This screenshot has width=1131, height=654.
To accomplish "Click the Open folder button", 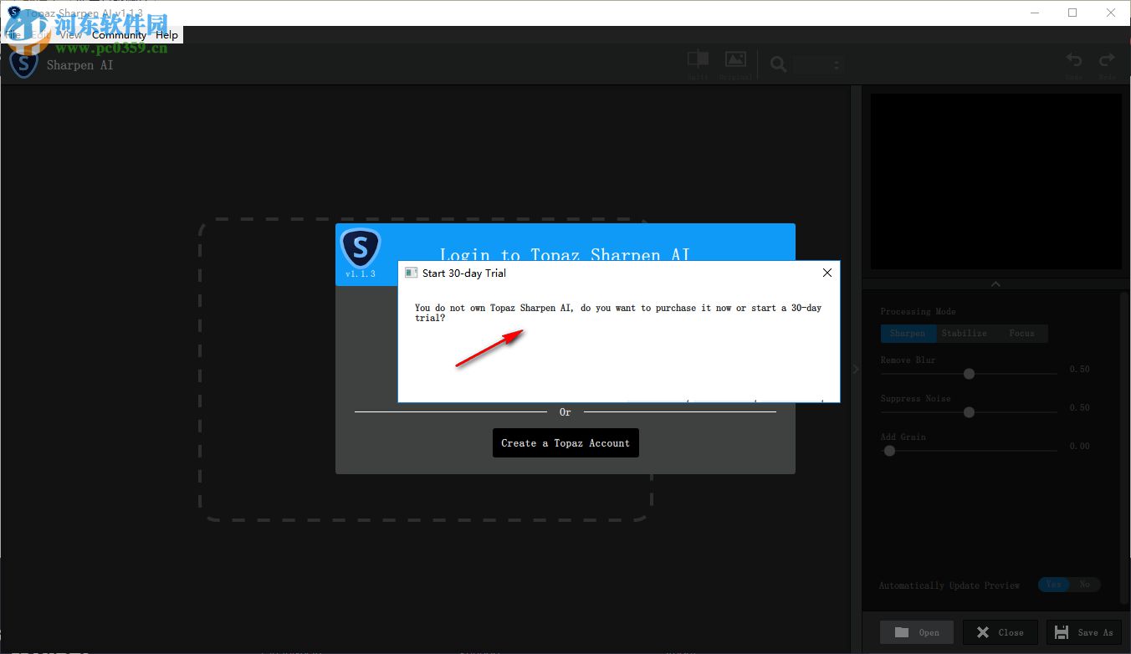I will (917, 632).
